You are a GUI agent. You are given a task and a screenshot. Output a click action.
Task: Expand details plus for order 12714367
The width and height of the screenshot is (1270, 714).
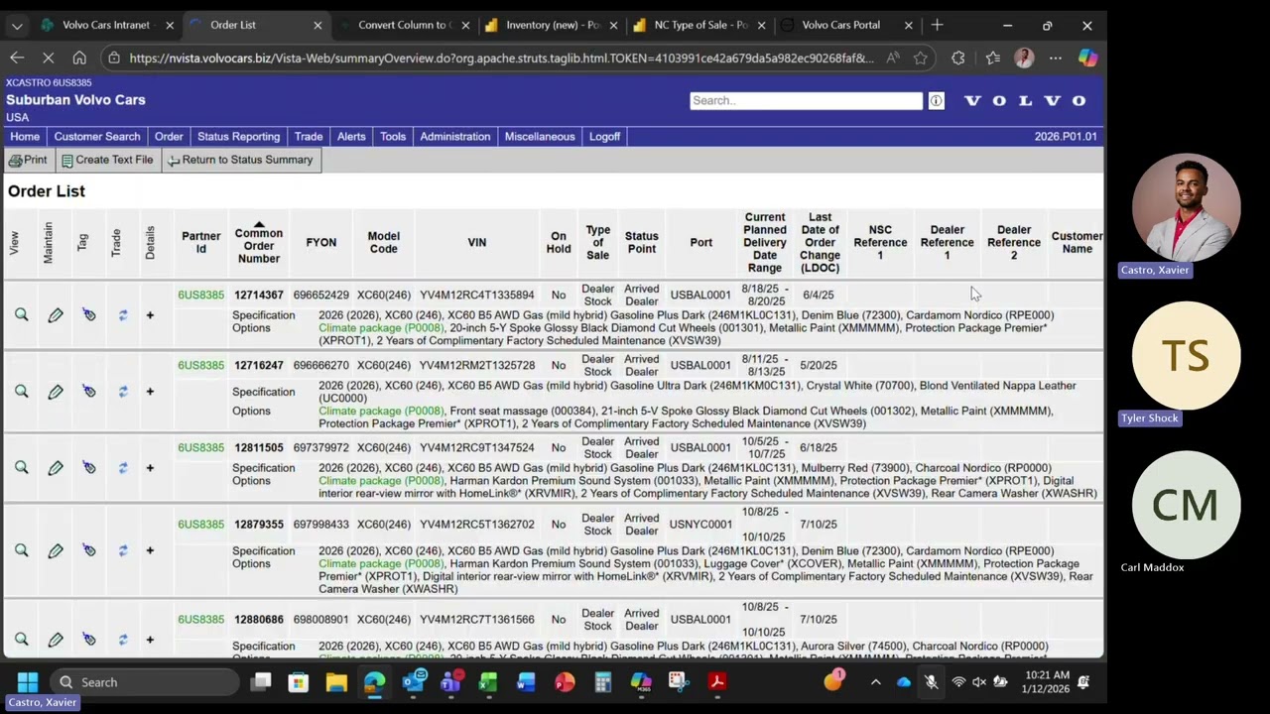(150, 315)
